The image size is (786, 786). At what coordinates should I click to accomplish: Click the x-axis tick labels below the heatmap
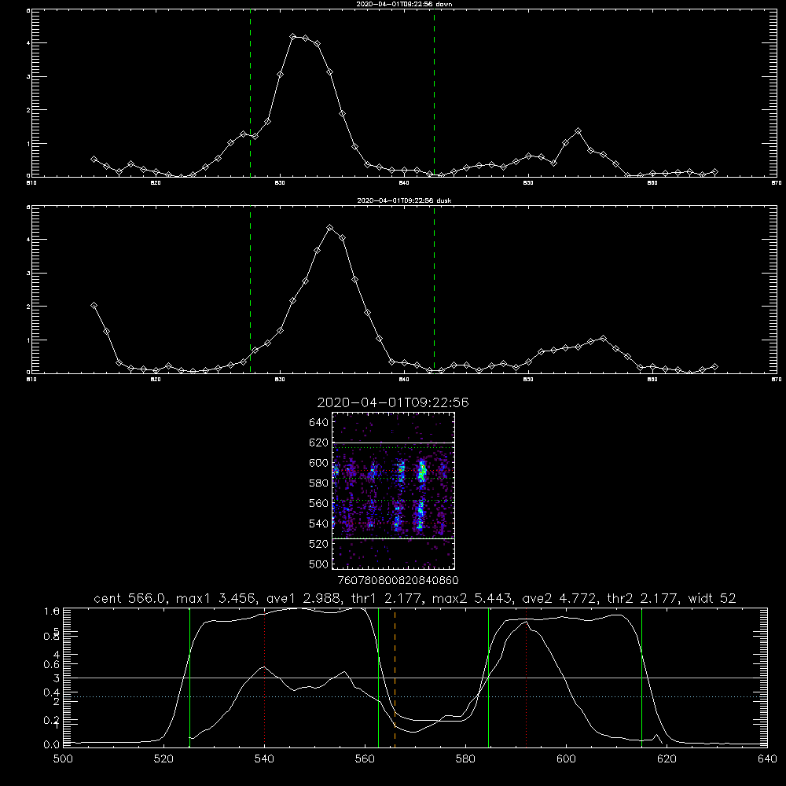[x=398, y=581]
